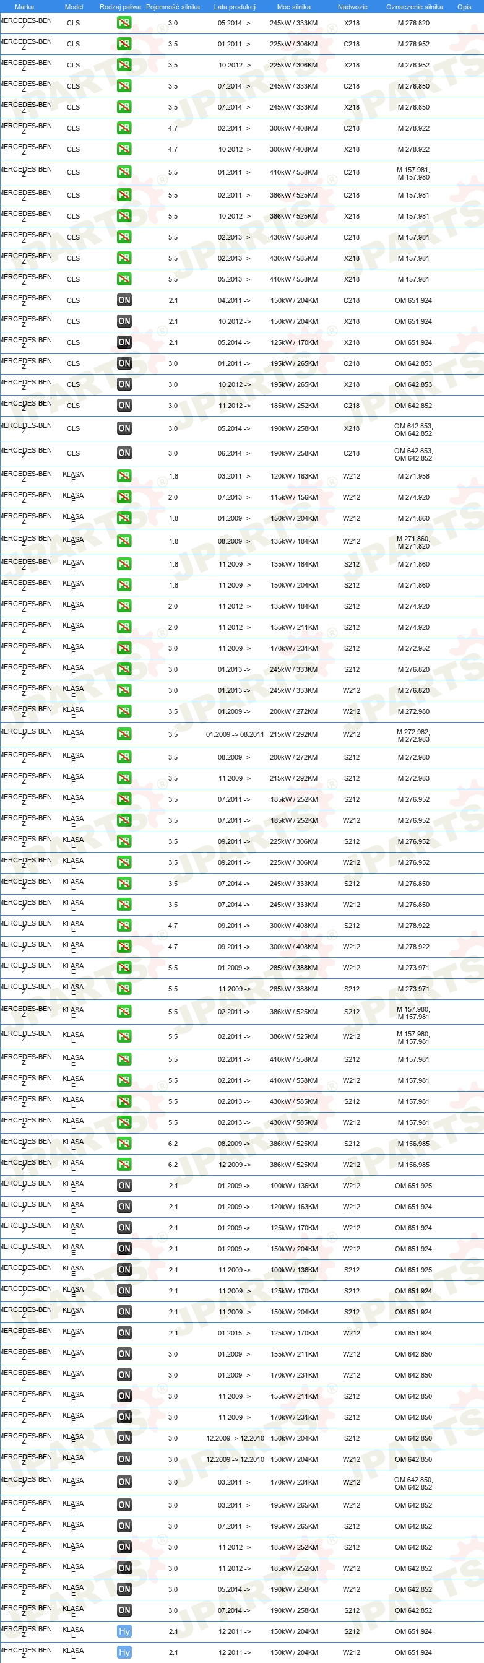Viewport: 484px width, 1663px height.
Task: Select the 'M 157.981, M 157.980' engine code cell
Action: [x=413, y=173]
